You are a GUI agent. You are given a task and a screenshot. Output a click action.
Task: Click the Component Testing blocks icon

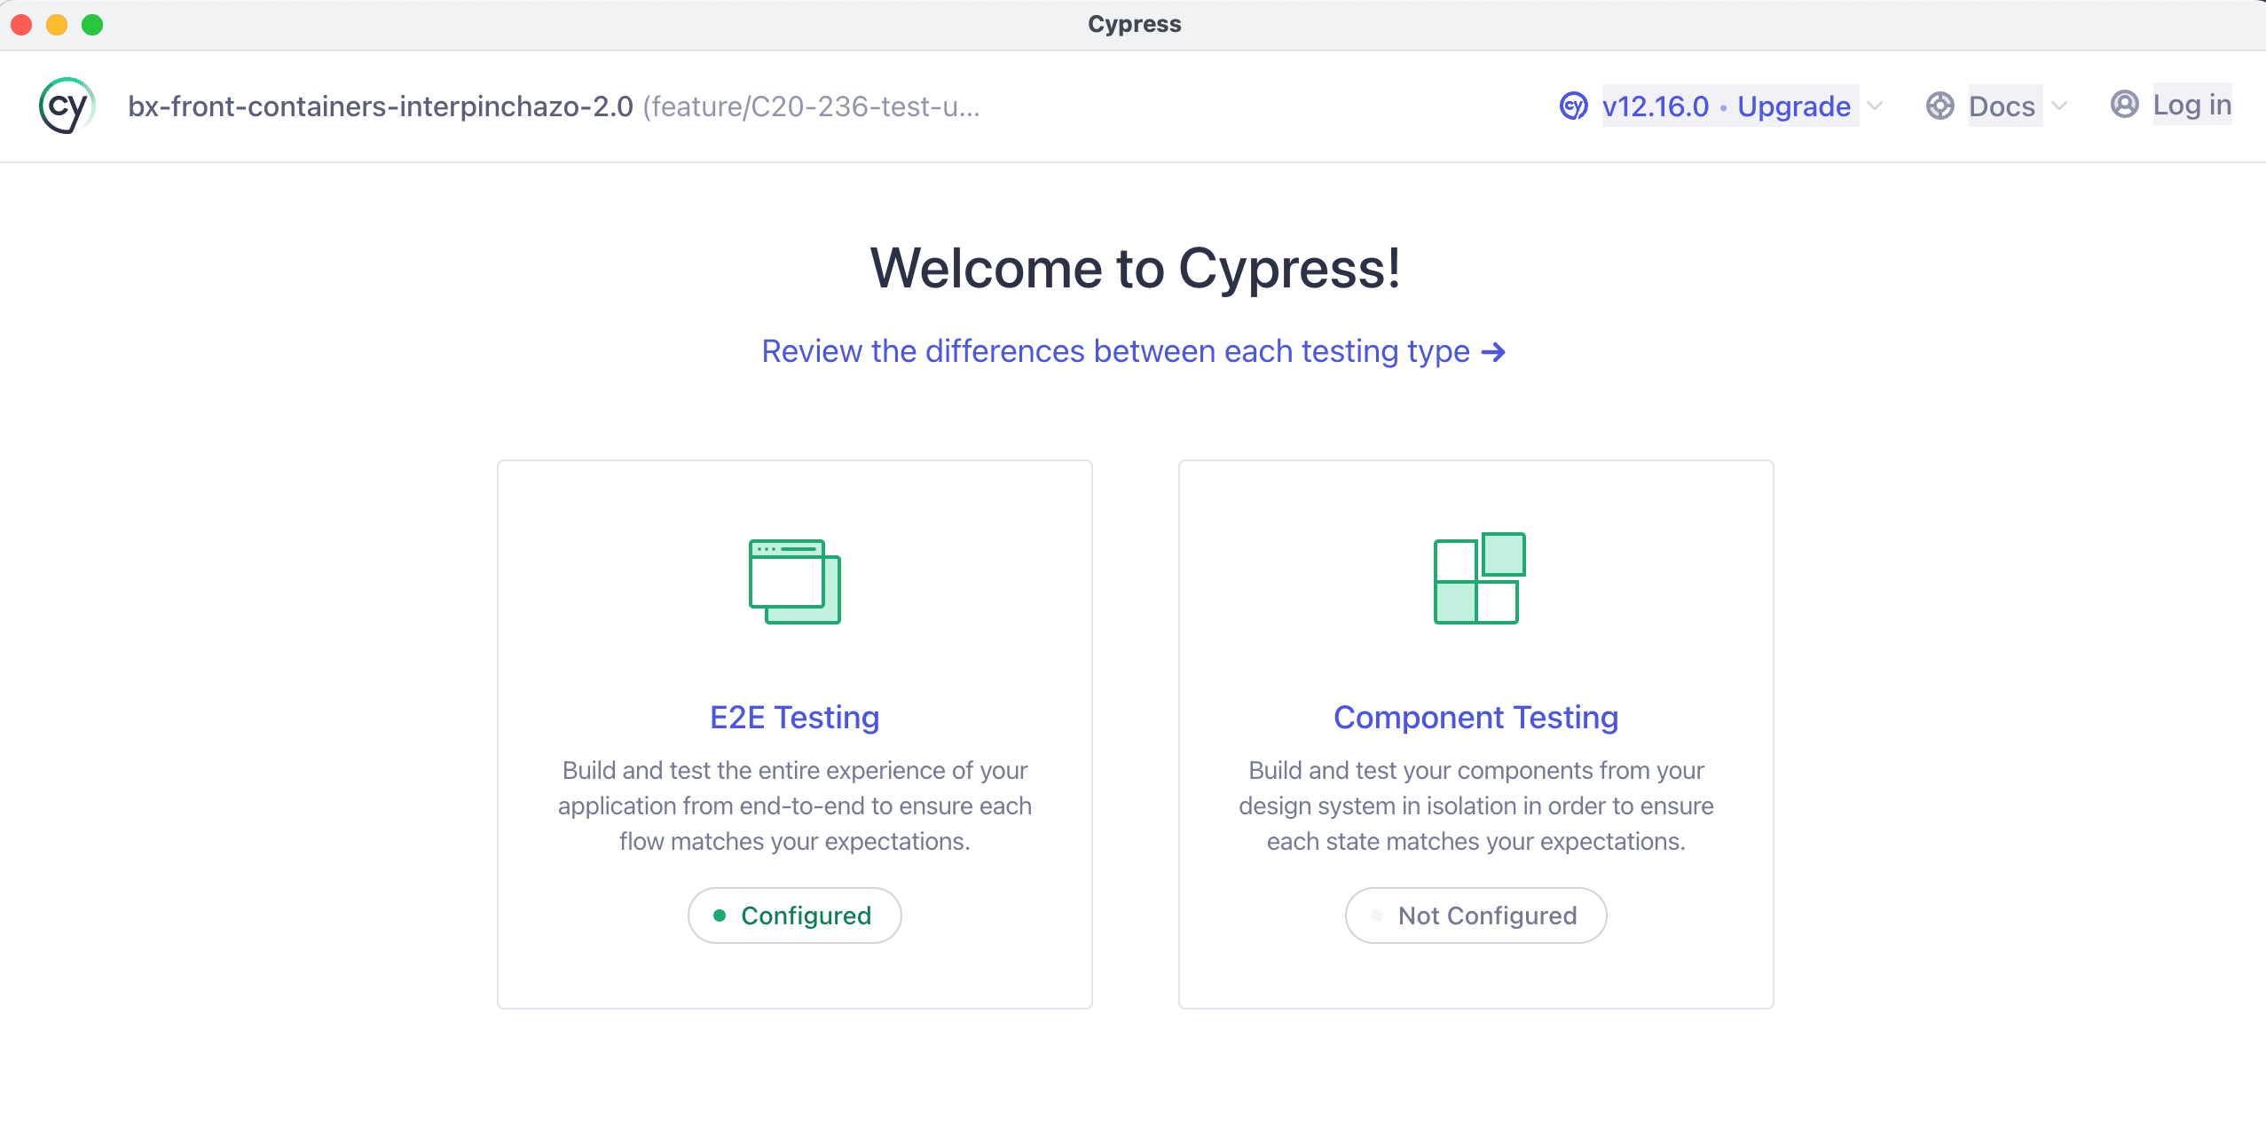pyautogui.click(x=1479, y=578)
